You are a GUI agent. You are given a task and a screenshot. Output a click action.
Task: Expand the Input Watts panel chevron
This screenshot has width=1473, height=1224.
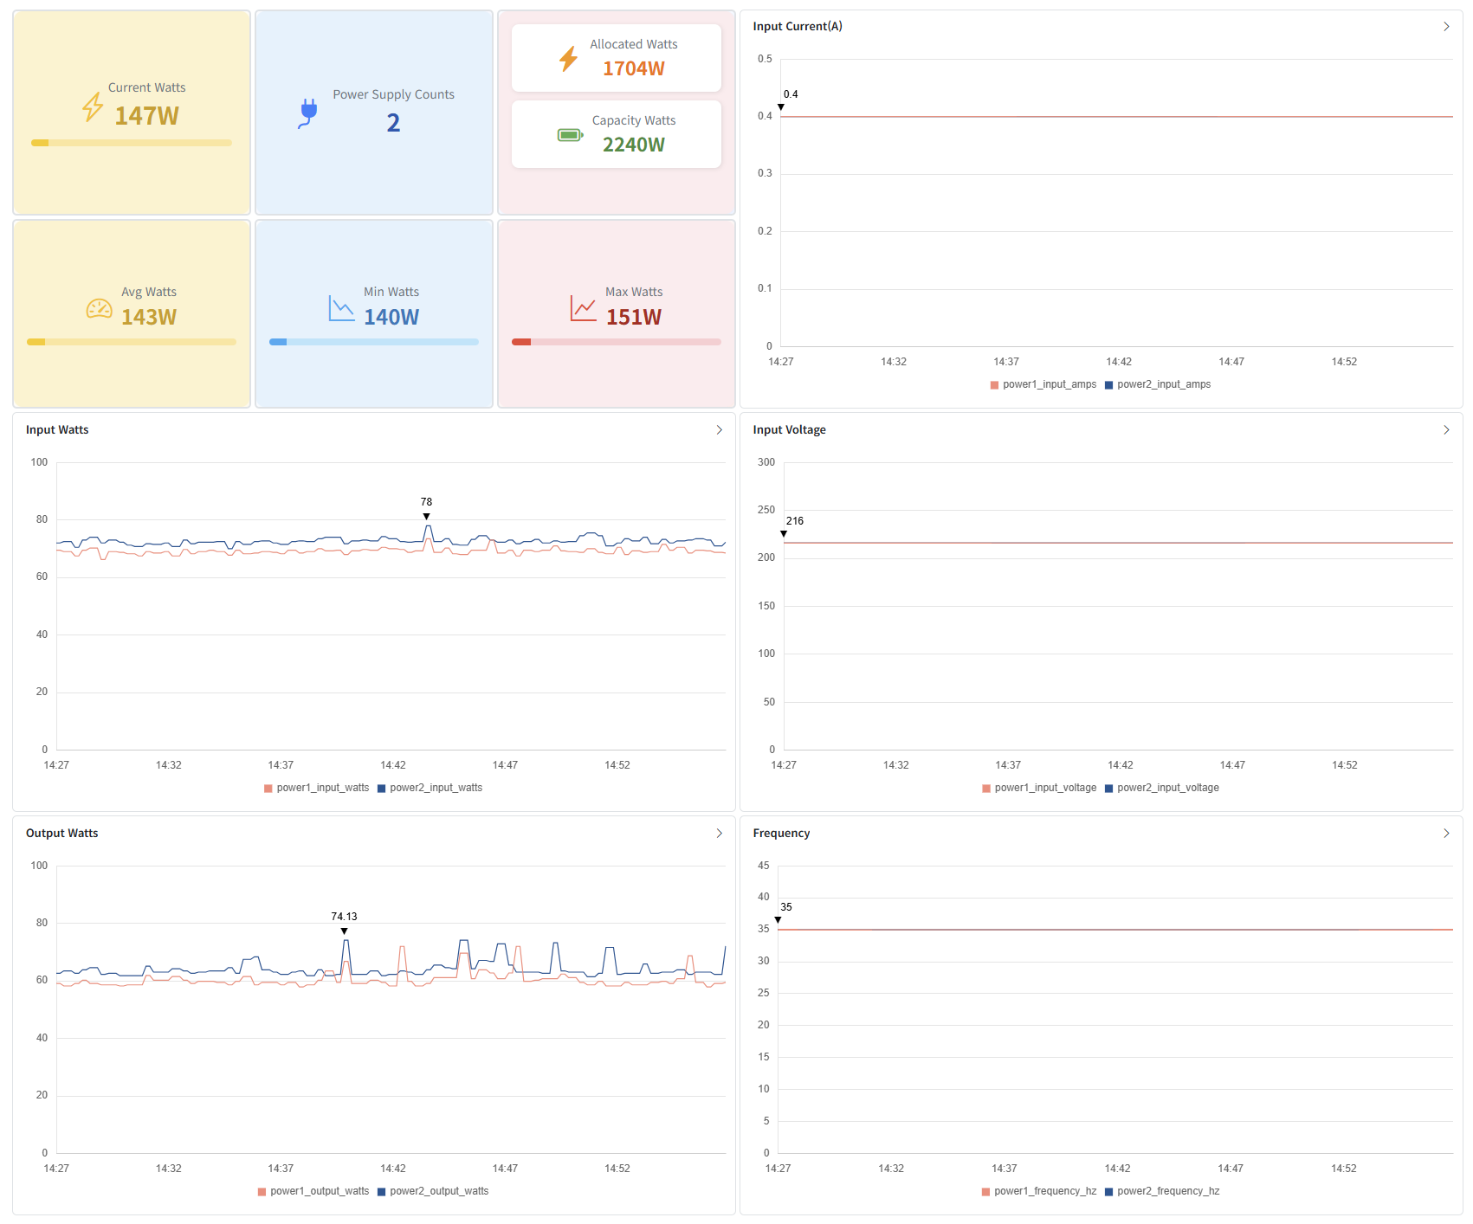tap(719, 430)
